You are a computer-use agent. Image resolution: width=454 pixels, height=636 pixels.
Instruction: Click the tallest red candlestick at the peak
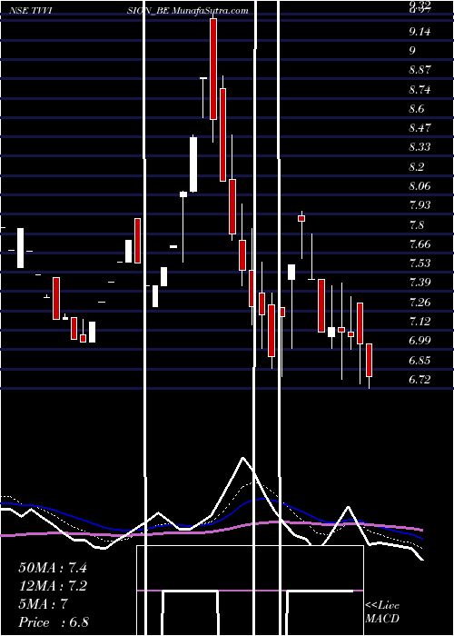pyautogui.click(x=213, y=69)
